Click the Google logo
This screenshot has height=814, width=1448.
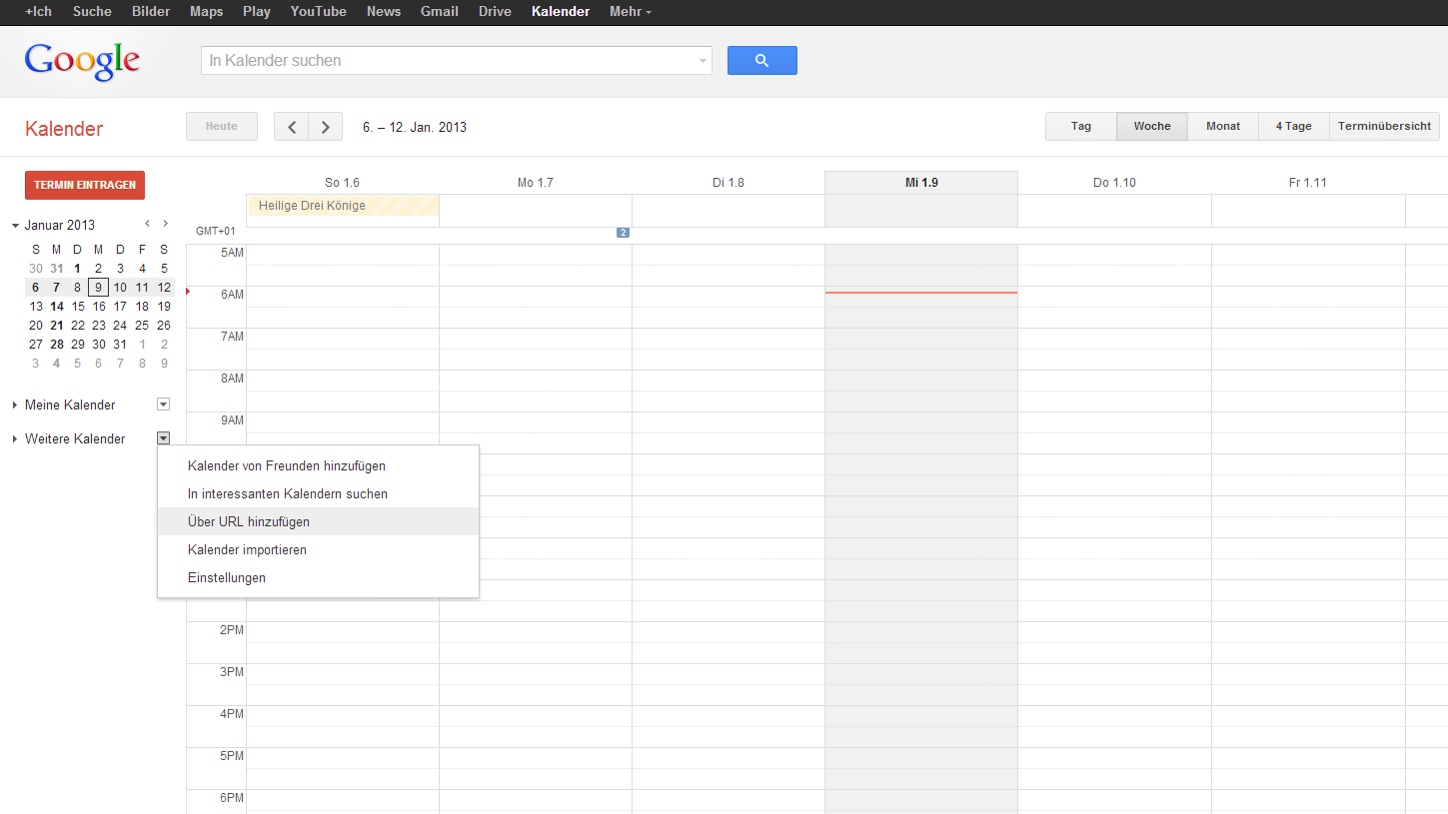(x=82, y=61)
